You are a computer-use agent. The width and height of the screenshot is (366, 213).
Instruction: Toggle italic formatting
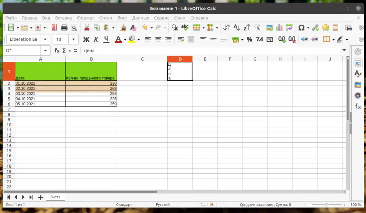pos(96,39)
